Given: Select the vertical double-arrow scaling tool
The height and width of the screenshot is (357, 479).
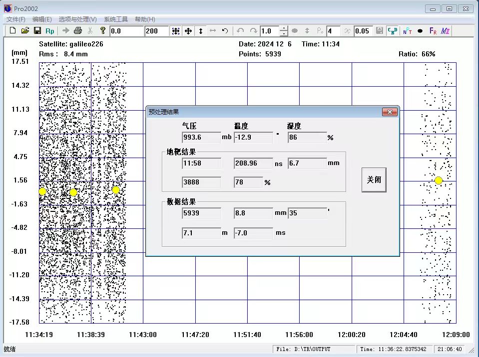Looking at the screenshot, I should [x=201, y=31].
